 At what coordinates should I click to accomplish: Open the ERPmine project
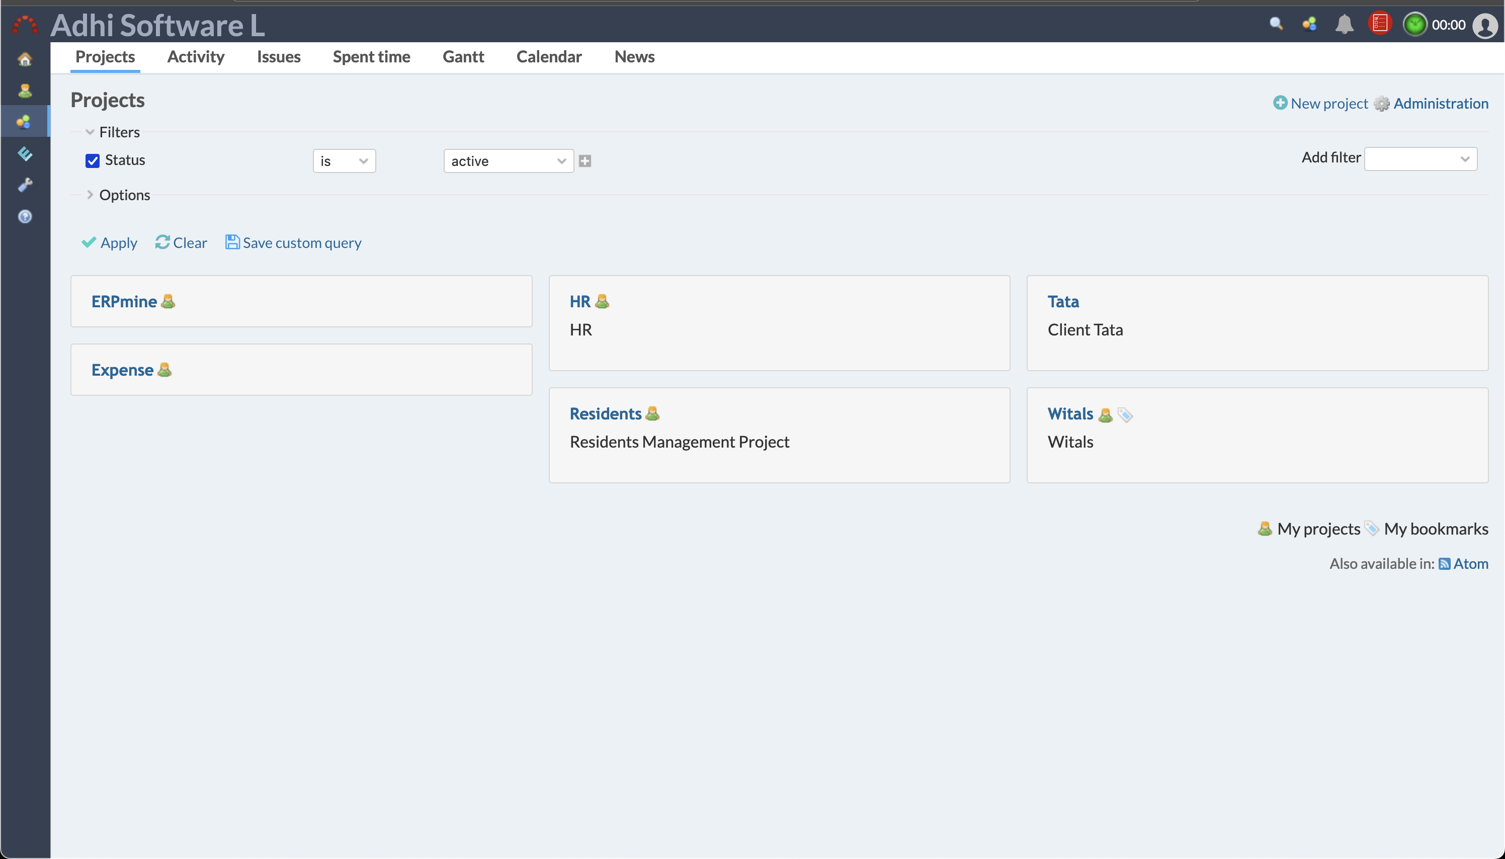click(124, 301)
